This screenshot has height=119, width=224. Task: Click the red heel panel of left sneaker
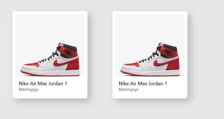(x=74, y=65)
